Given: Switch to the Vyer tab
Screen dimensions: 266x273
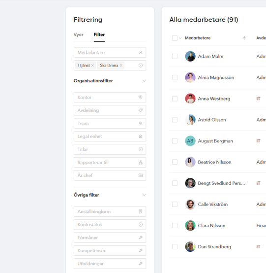Looking at the screenshot, I should (x=78, y=34).
